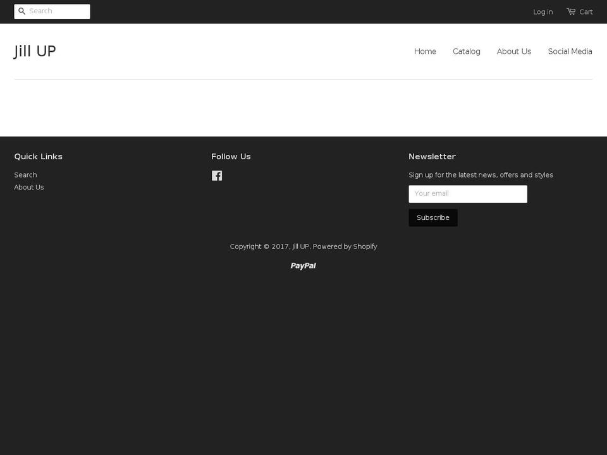
Task: Click the Newsletter heading text
Action: (x=432, y=157)
